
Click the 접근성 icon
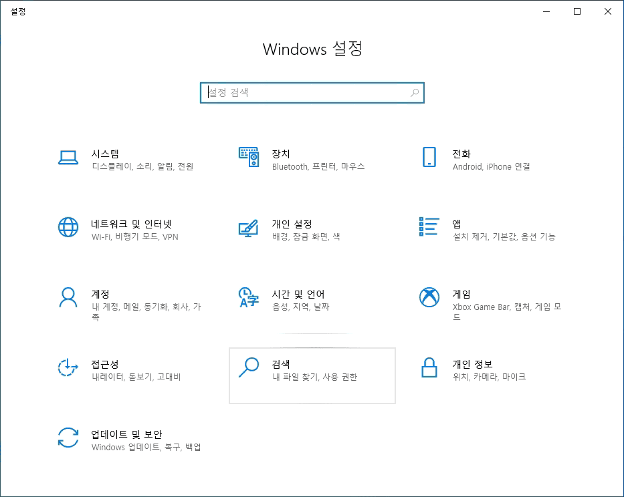coord(68,367)
